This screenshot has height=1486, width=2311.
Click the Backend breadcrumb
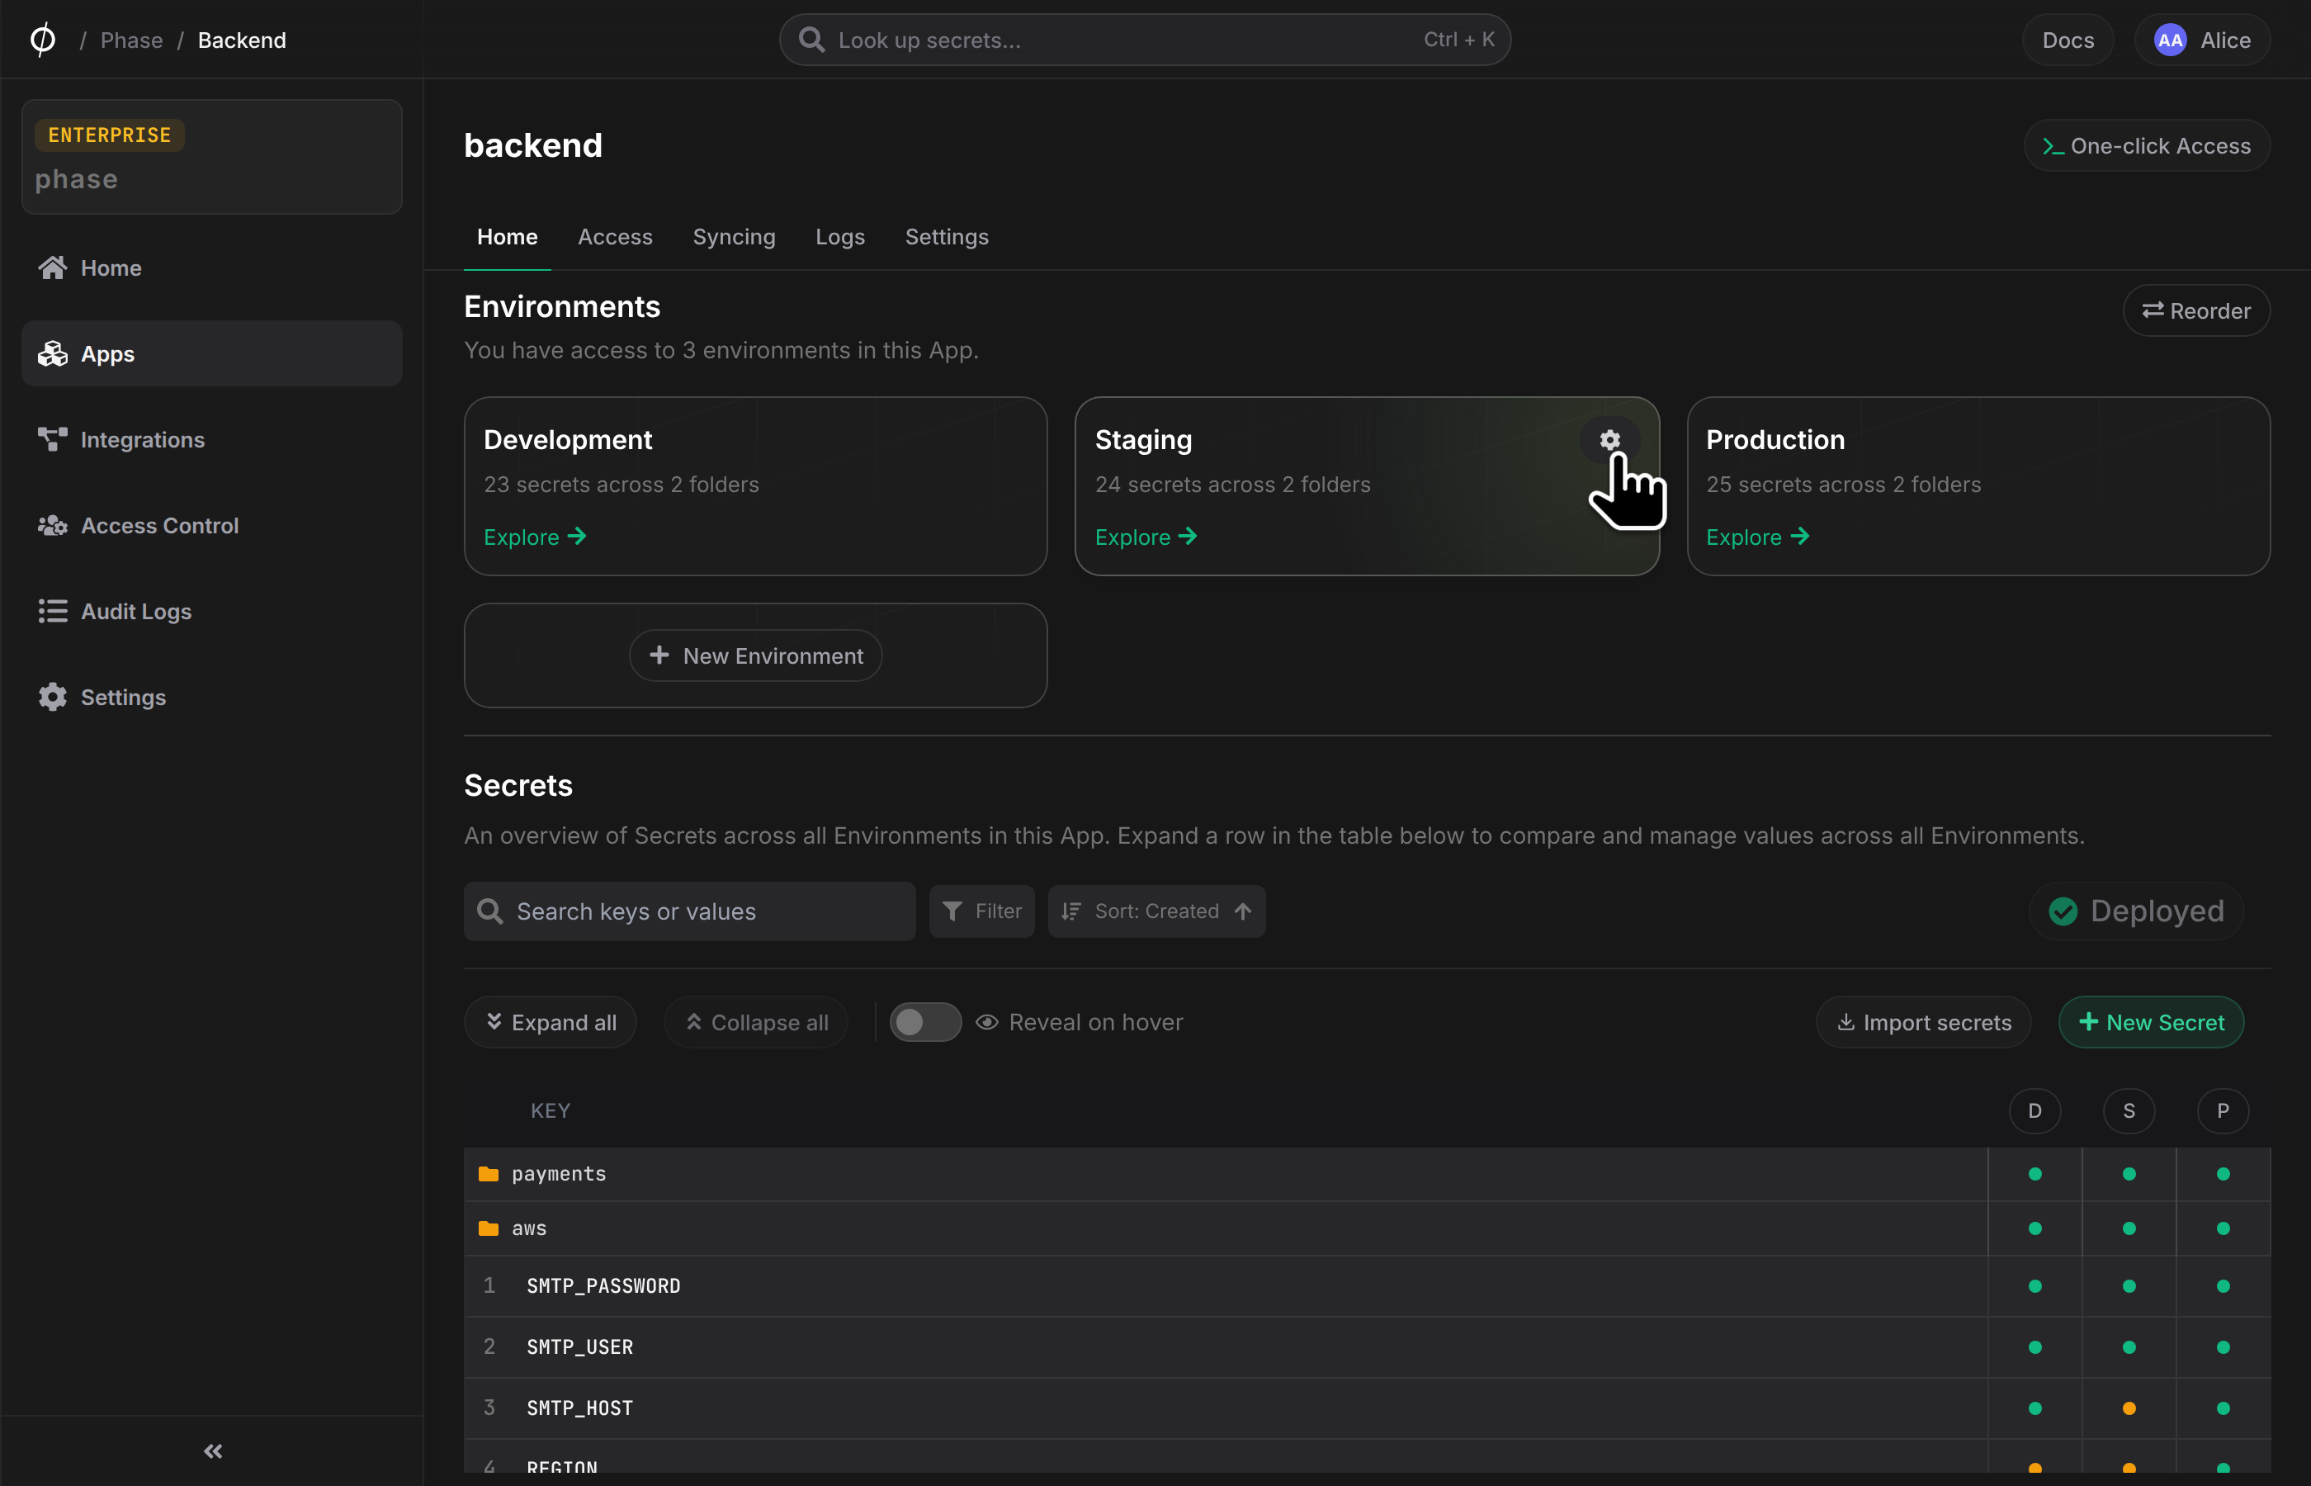(x=242, y=40)
